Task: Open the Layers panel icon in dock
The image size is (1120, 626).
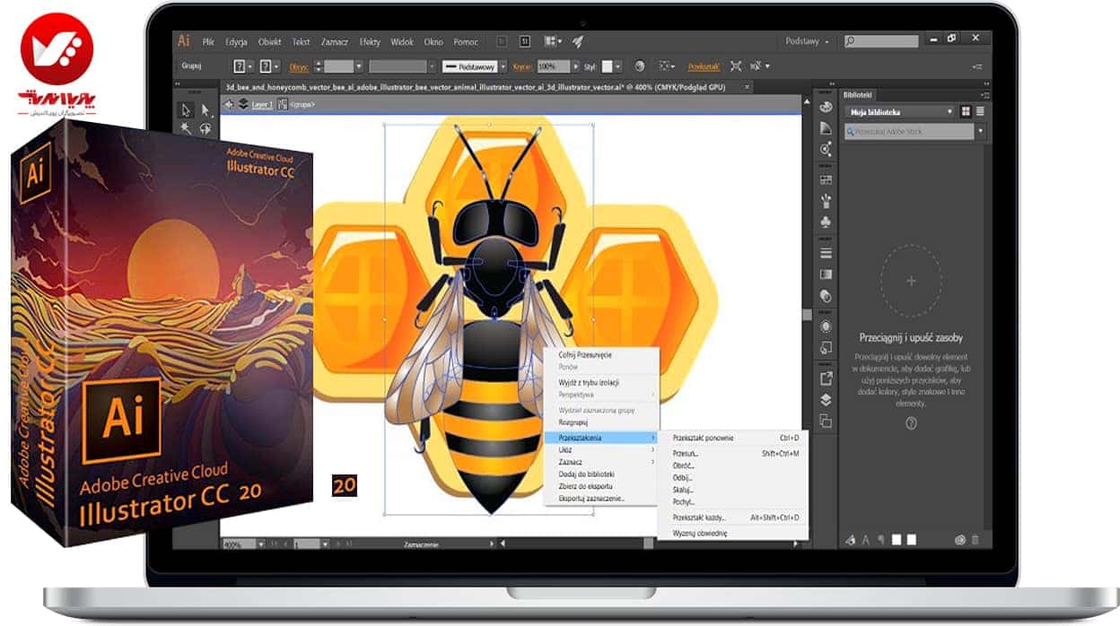Action: pos(826,400)
